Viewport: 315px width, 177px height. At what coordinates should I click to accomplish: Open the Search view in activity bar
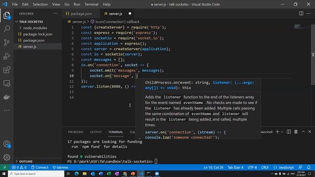click(x=6, y=29)
